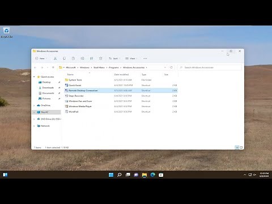Open the Sort dropdown
The image size is (272, 204).
tap(114, 58)
